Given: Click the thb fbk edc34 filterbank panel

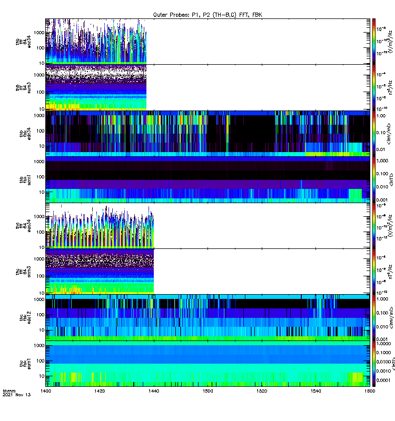Looking at the screenshot, I should click(208, 133).
